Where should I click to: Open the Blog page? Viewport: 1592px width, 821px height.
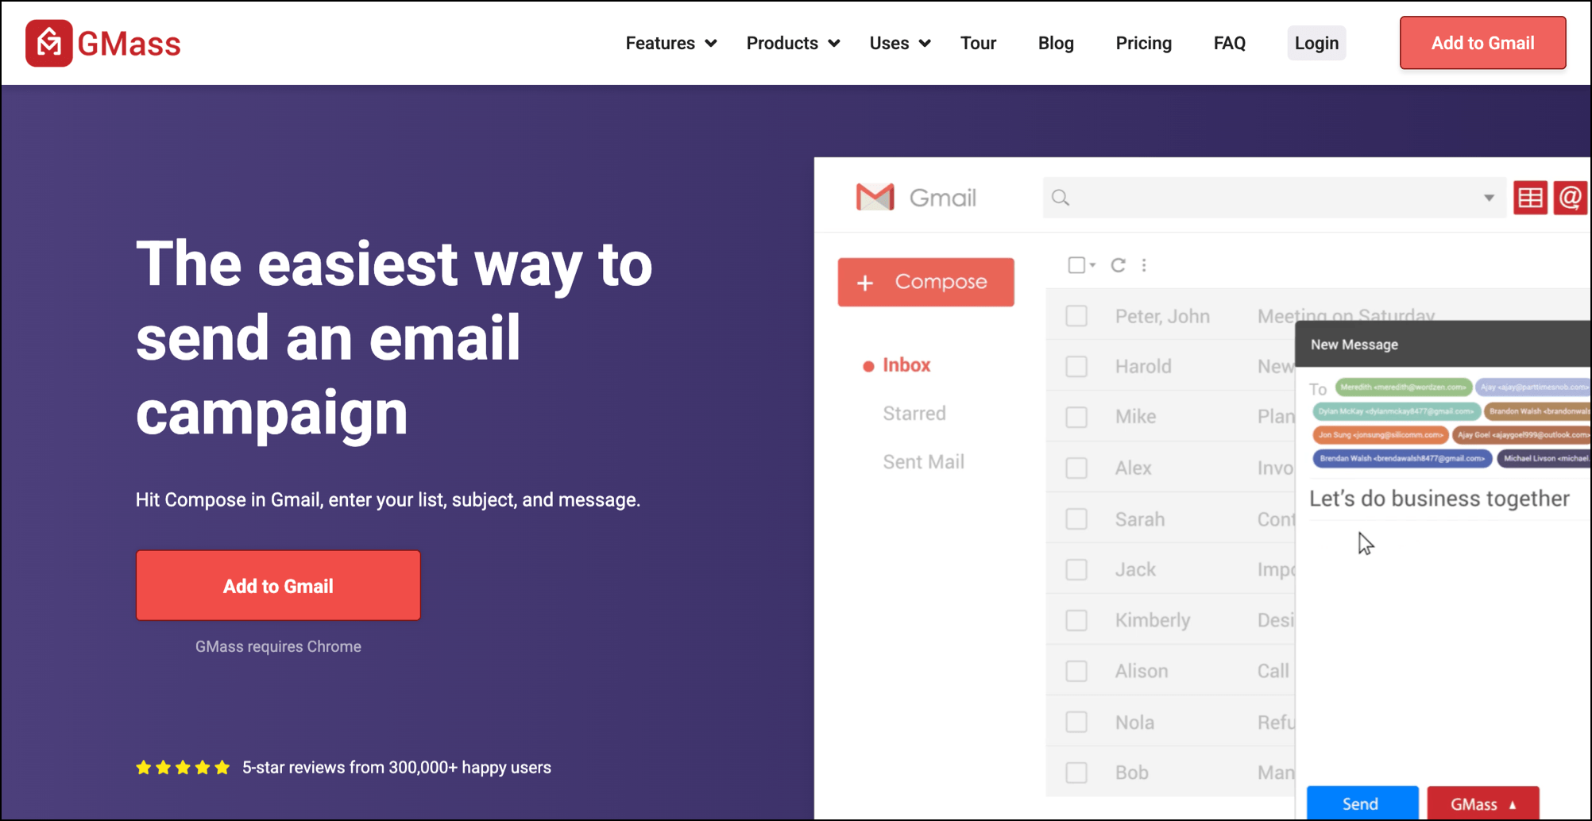click(x=1056, y=43)
